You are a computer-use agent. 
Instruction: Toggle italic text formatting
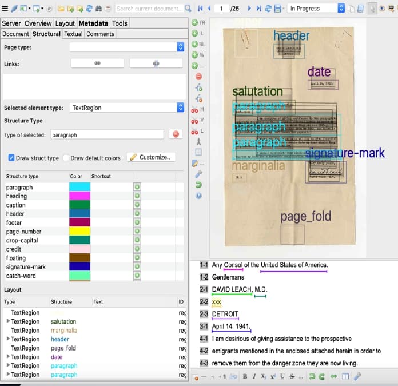[254, 376]
